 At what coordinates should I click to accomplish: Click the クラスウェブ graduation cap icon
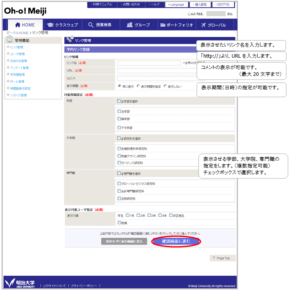(x=50, y=25)
